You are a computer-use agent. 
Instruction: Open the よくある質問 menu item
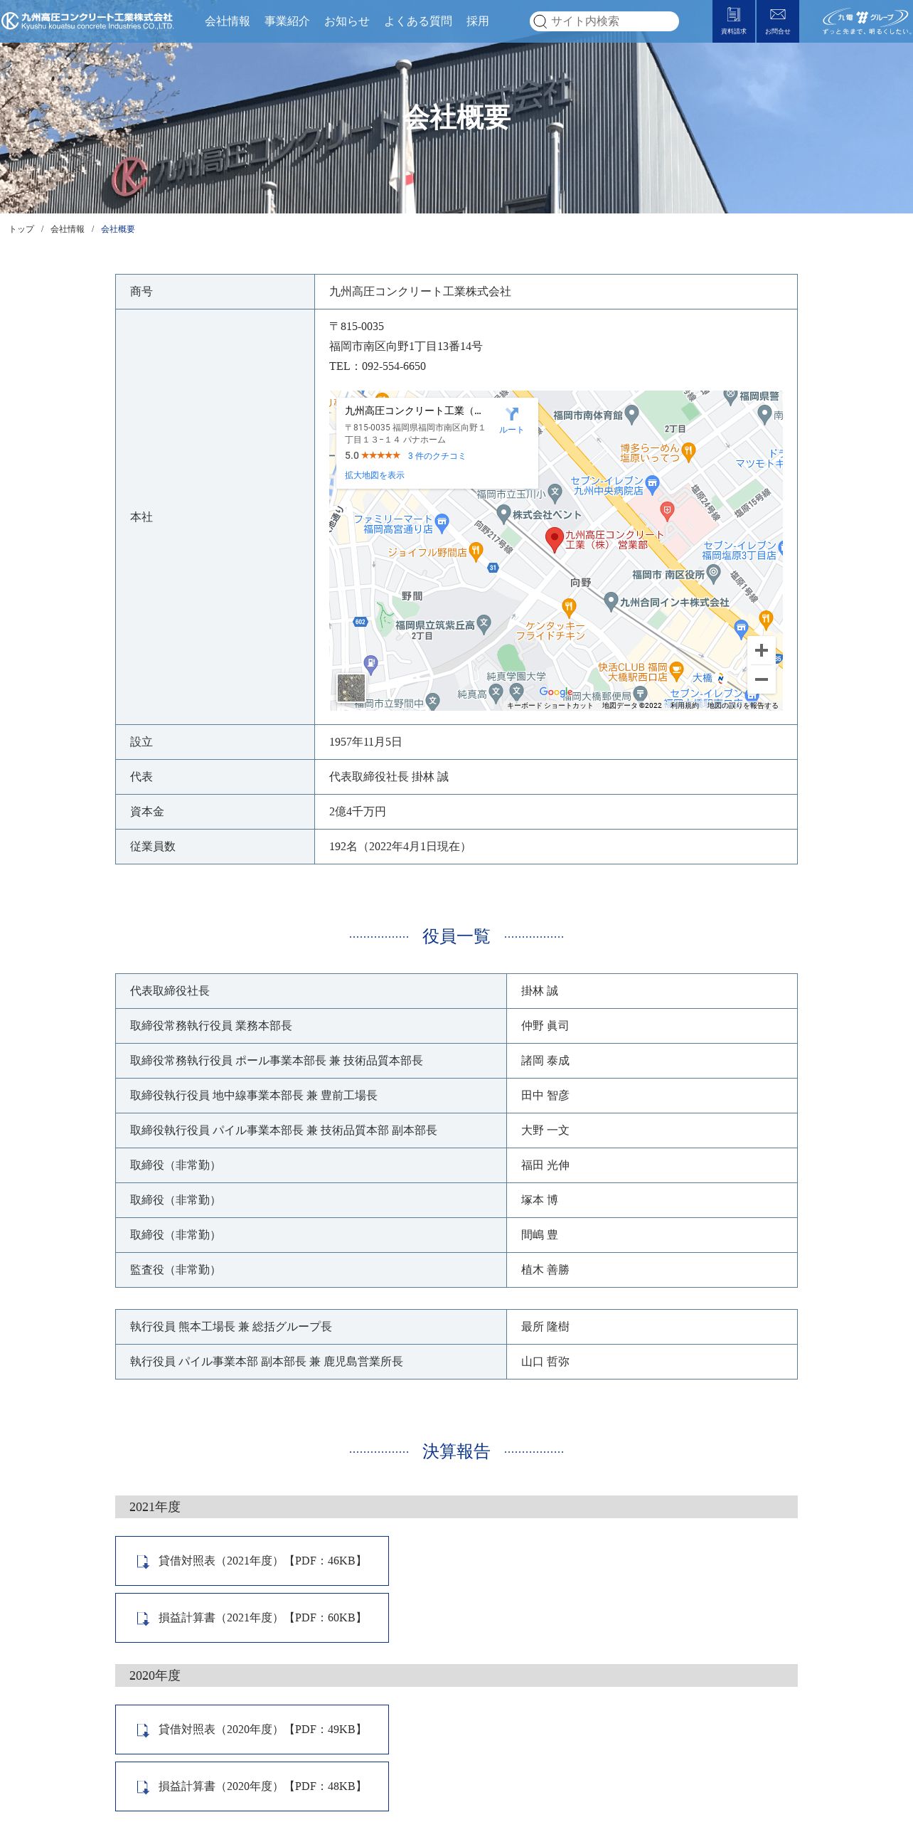[x=418, y=21]
